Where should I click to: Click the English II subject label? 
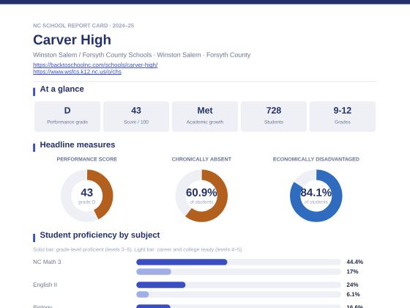45,285
